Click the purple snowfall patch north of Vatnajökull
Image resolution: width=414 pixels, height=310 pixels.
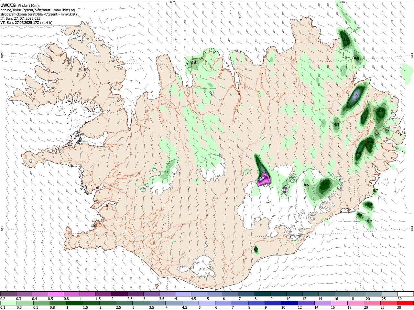point(264,180)
